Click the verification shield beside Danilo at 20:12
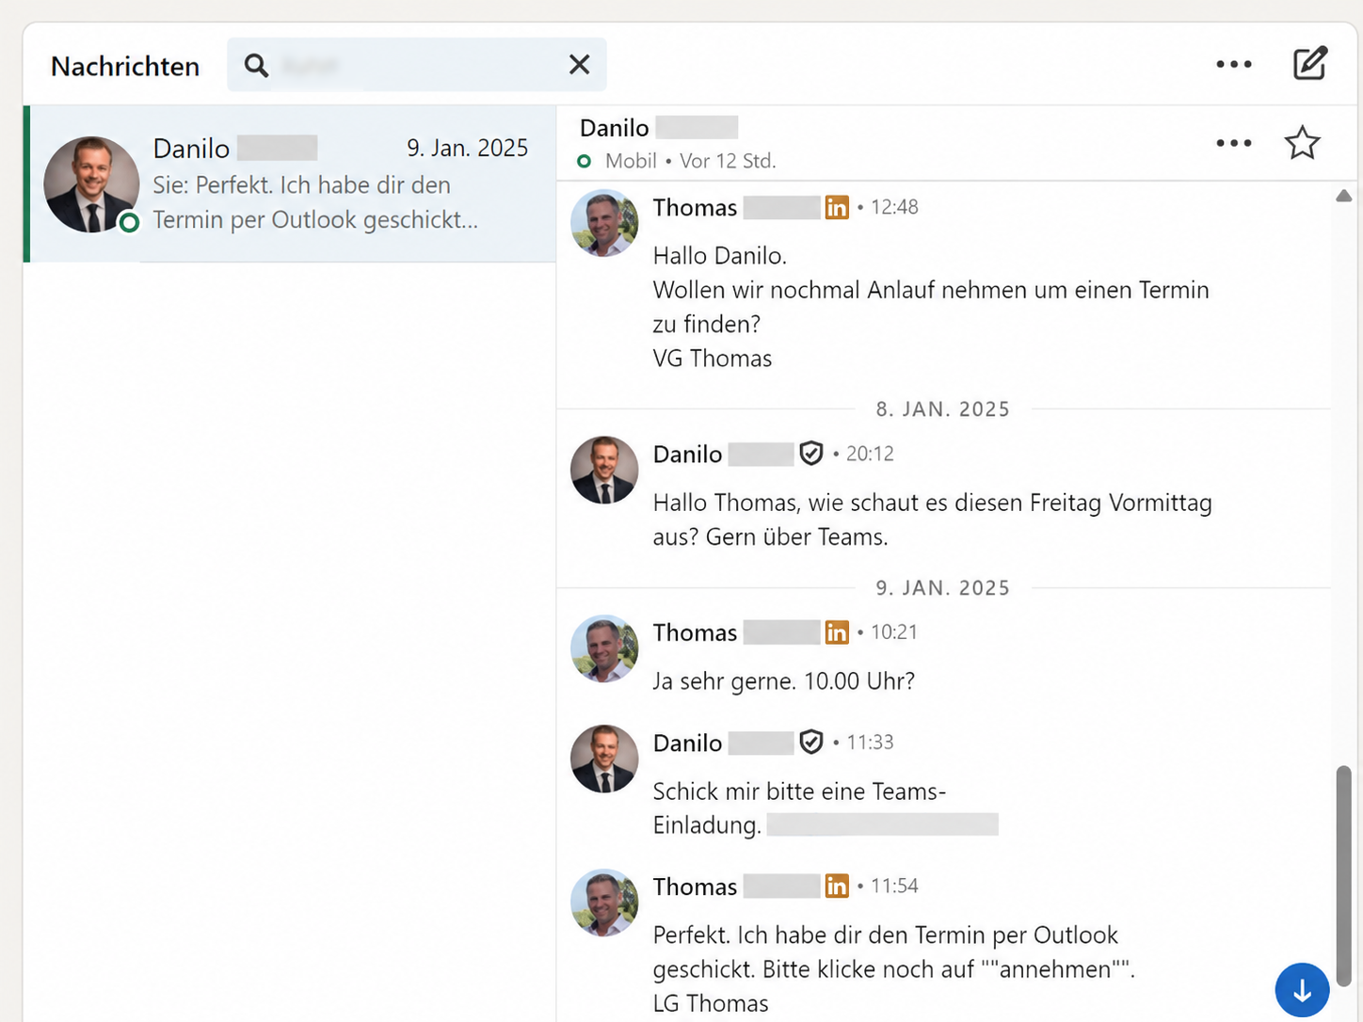 tap(810, 454)
